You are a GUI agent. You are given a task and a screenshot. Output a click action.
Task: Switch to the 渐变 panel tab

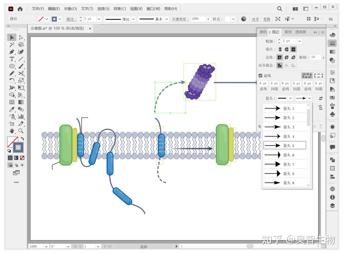pyautogui.click(x=288, y=32)
